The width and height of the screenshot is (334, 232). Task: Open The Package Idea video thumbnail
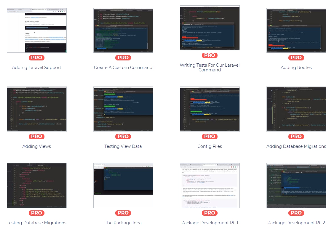click(123, 185)
